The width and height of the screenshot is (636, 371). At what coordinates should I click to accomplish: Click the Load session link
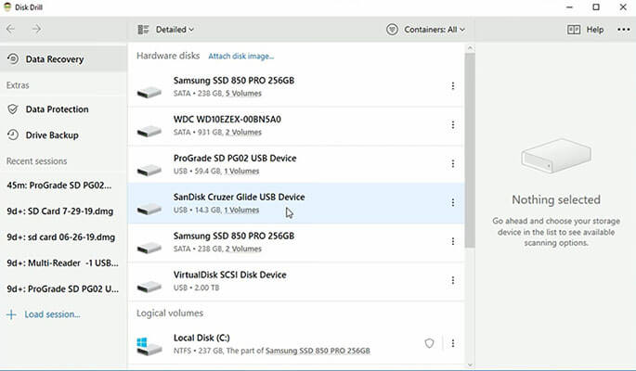pyautogui.click(x=52, y=314)
